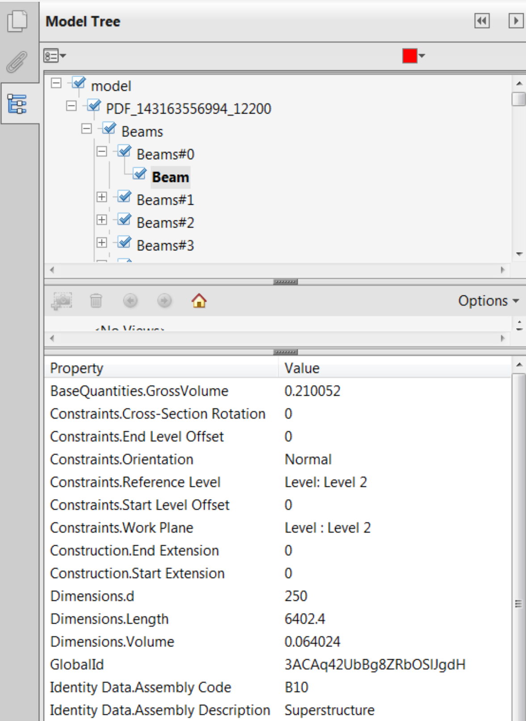Screen dimensions: 526x721
Task: Collapse the panel with double-arrow button
Action: click(482, 21)
